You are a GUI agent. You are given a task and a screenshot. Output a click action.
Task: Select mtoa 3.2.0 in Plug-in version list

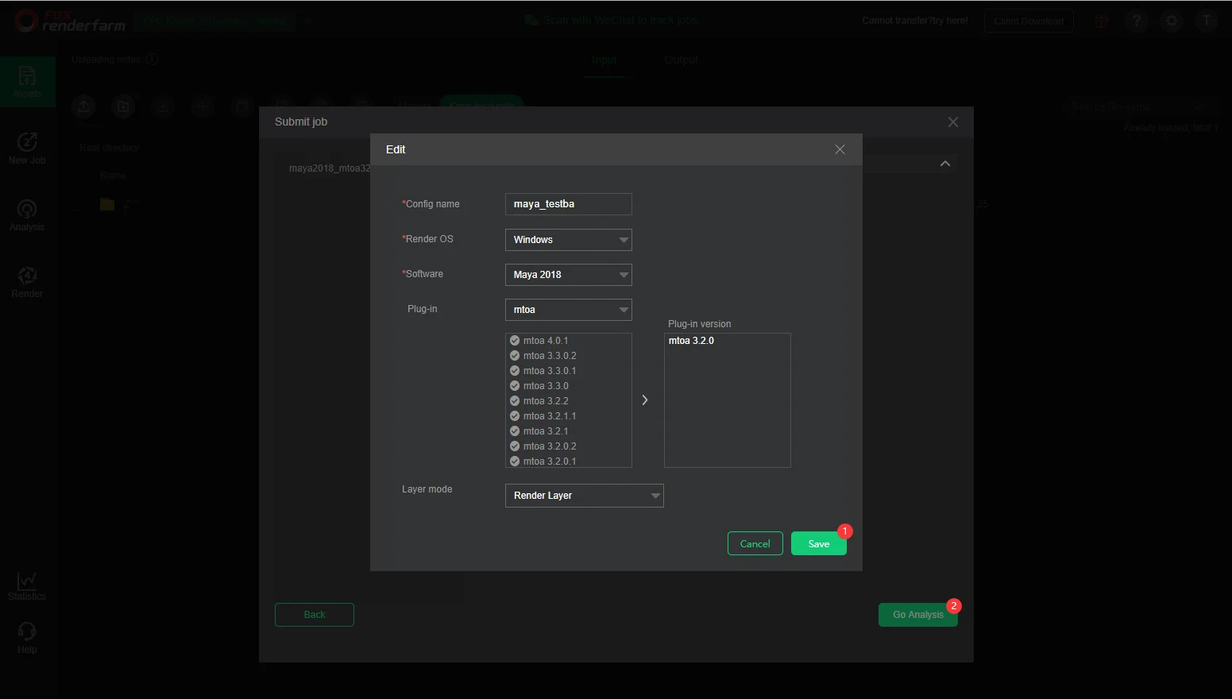click(x=691, y=341)
